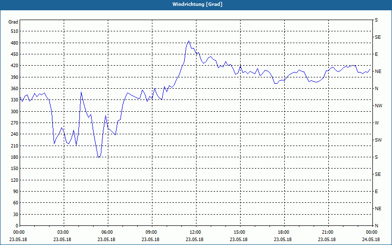Select the '450' y-axis value
Screen dimensions: 392x245
coord(15,54)
